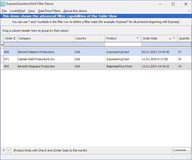Click the Company filter row cell
This screenshot has width=192, height=160.
coord(46,44)
